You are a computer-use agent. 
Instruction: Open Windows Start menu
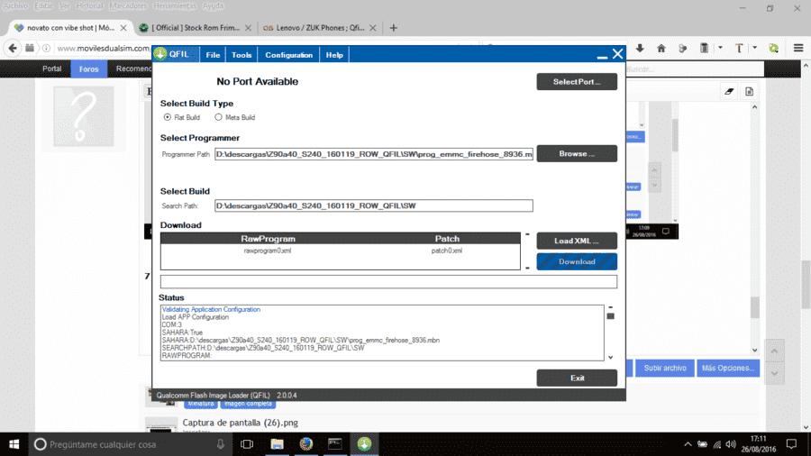[x=14, y=444]
